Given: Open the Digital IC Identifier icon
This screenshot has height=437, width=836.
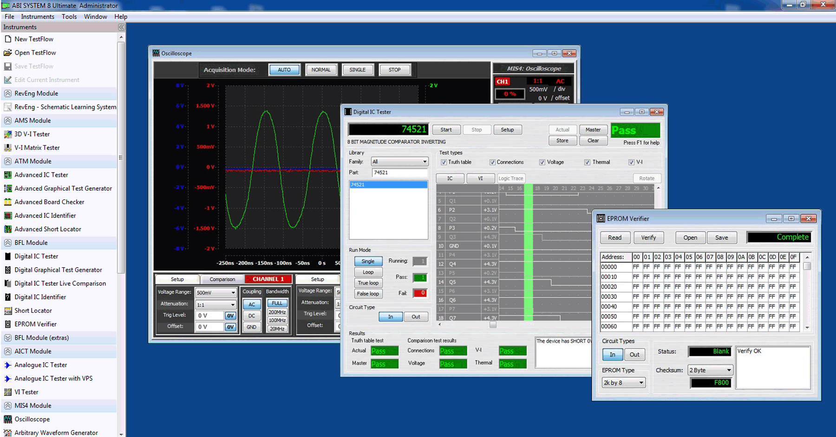Looking at the screenshot, I should [x=8, y=297].
